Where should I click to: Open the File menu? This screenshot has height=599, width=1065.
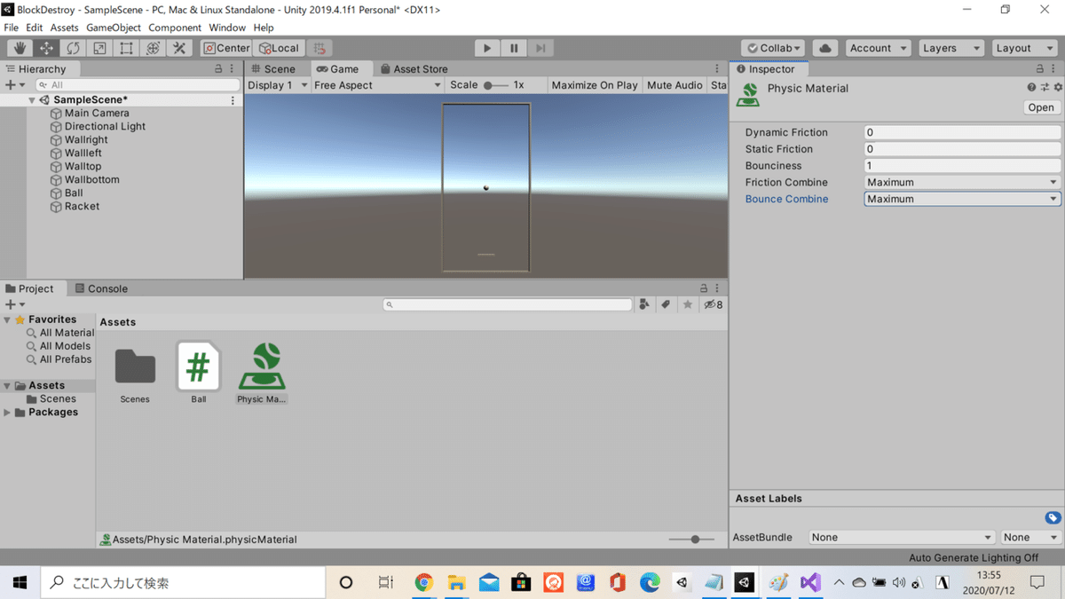coord(11,28)
